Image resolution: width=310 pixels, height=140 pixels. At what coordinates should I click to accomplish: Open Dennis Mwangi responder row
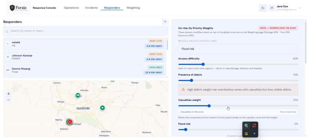pos(85,70)
